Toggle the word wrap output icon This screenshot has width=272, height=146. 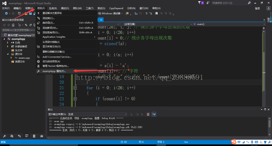click(x=154, y=114)
